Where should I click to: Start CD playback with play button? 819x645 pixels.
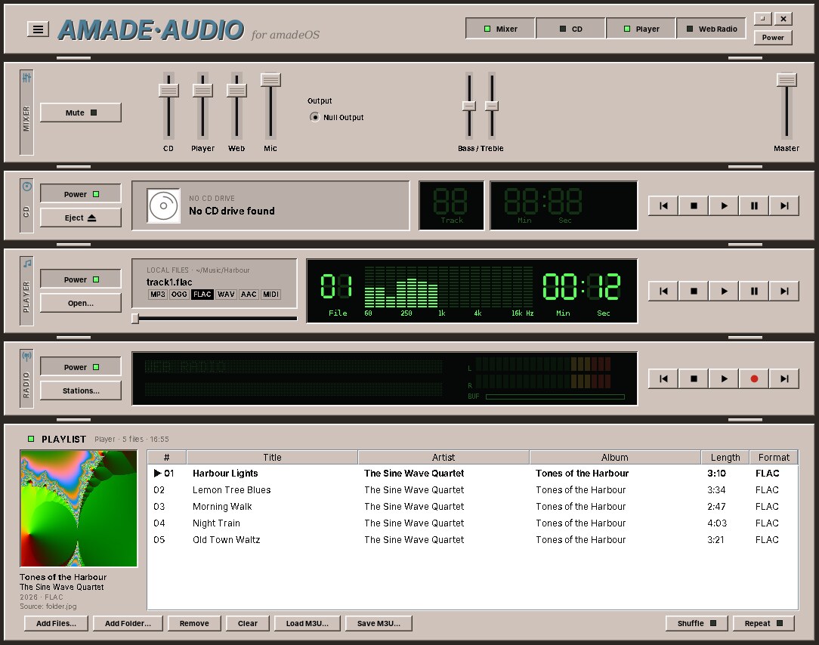coord(724,205)
